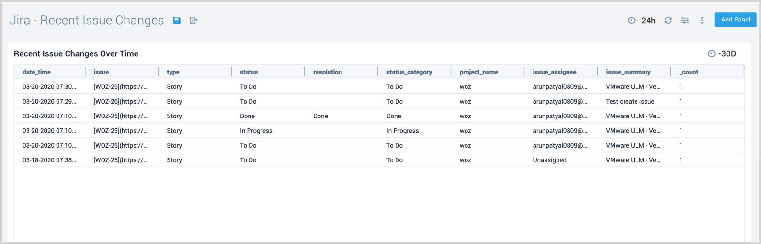Click the resolution column header

coord(327,72)
